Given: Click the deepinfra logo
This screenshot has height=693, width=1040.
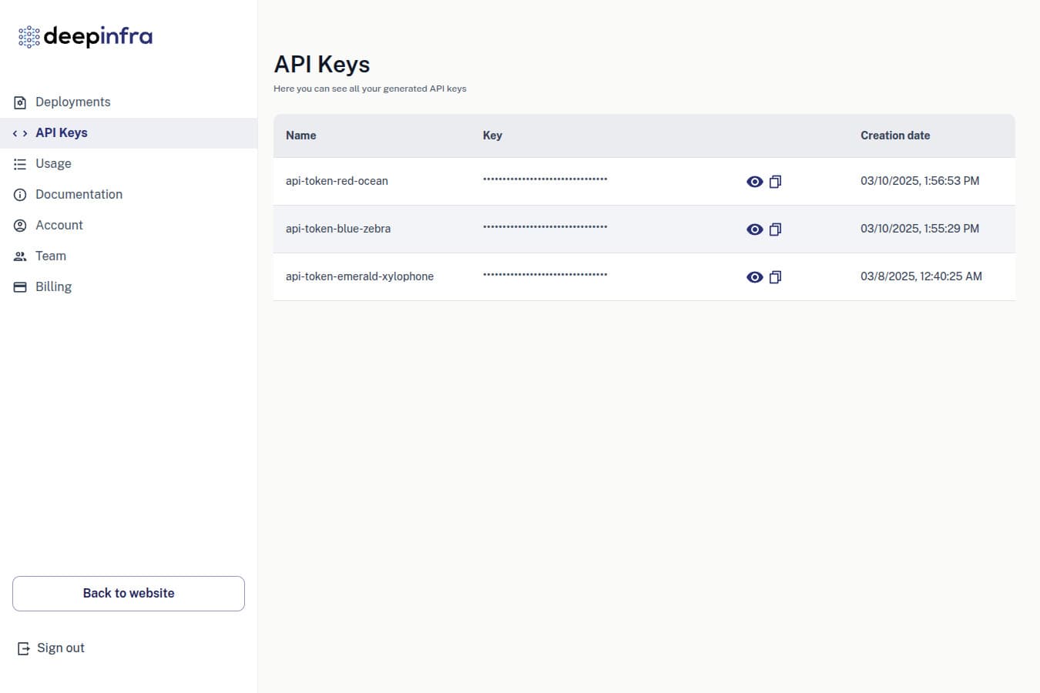Looking at the screenshot, I should click(86, 36).
